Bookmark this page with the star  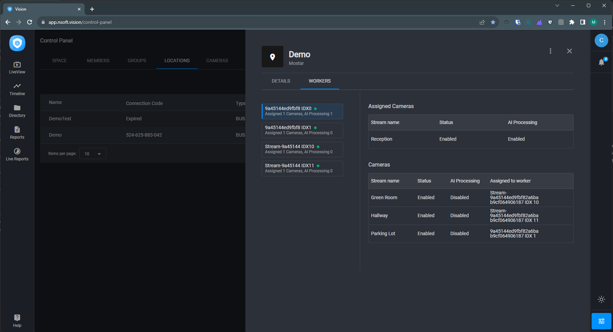click(493, 22)
